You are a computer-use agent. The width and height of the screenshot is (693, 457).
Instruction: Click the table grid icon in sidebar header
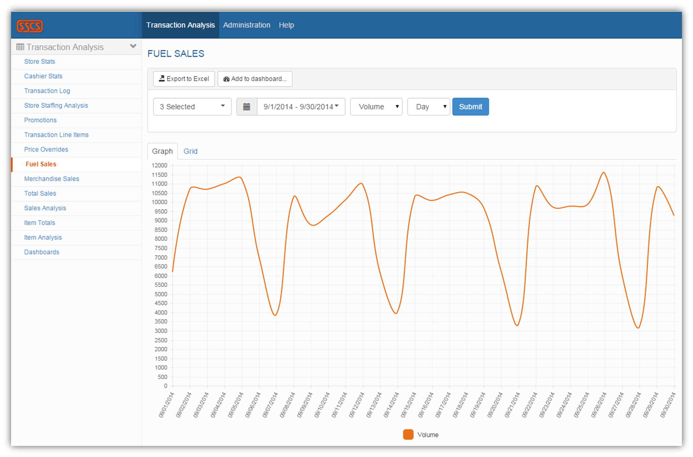[x=20, y=47]
